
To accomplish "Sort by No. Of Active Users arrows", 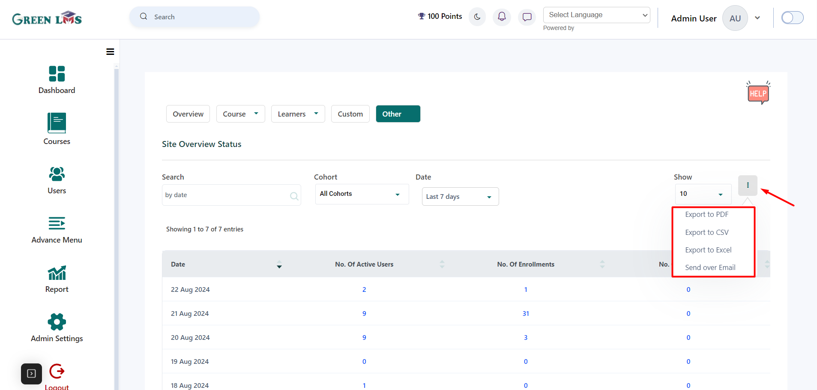I will [x=442, y=264].
